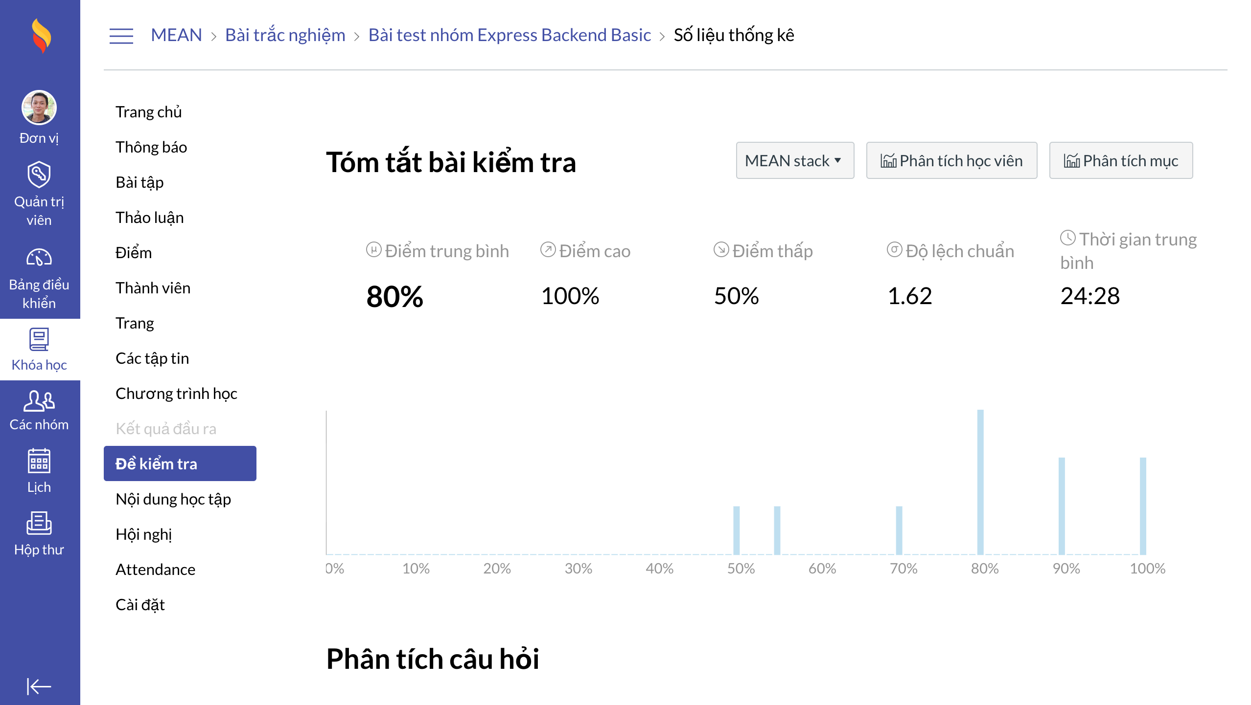
Task: Open Thảo luận course menu item
Action: point(150,218)
